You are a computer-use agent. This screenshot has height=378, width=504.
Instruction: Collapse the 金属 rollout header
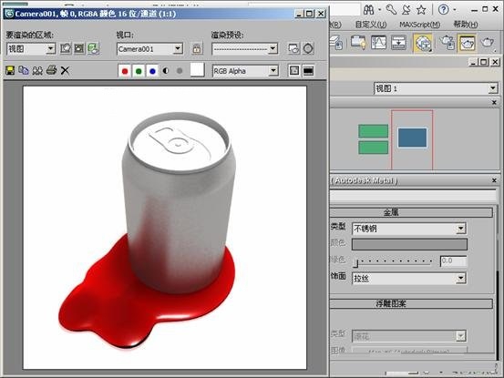(x=411, y=212)
